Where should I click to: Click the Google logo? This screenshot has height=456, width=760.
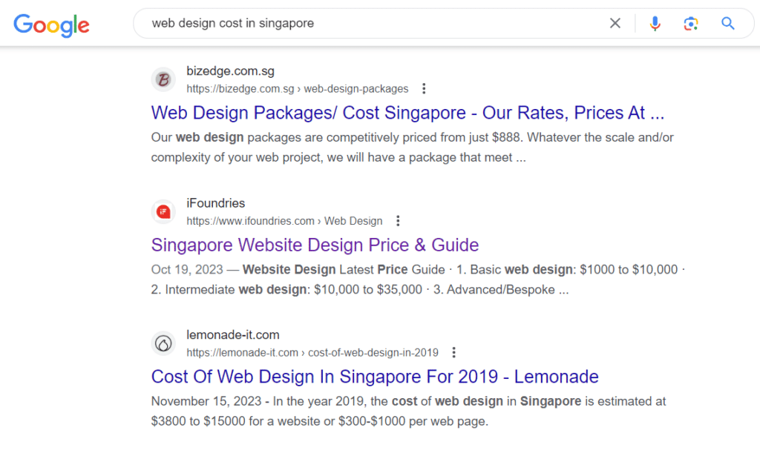coord(51,24)
